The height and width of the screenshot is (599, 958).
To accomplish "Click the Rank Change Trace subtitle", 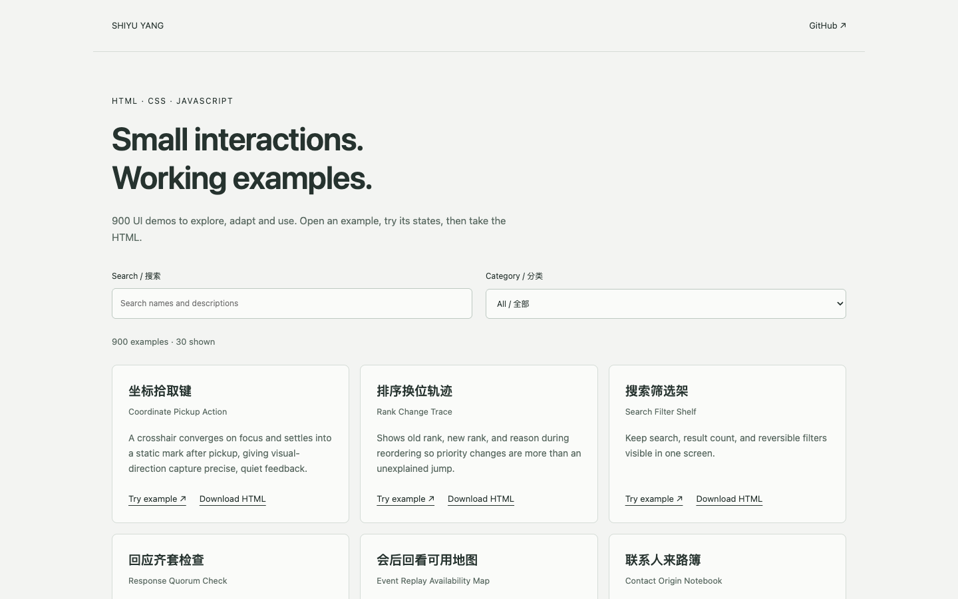I will click(x=414, y=412).
